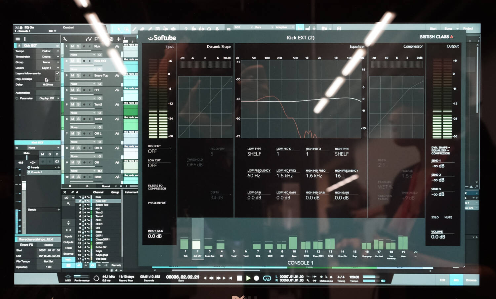Viewport: 496px width, 299px height.
Task: Solo the Snare Top track
Action: 78,75
